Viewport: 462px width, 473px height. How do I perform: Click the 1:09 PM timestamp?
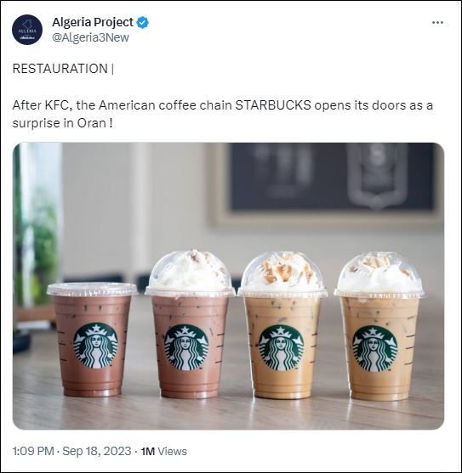pos(33,451)
